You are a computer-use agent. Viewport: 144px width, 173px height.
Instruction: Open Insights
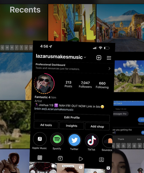[x=71, y=126]
